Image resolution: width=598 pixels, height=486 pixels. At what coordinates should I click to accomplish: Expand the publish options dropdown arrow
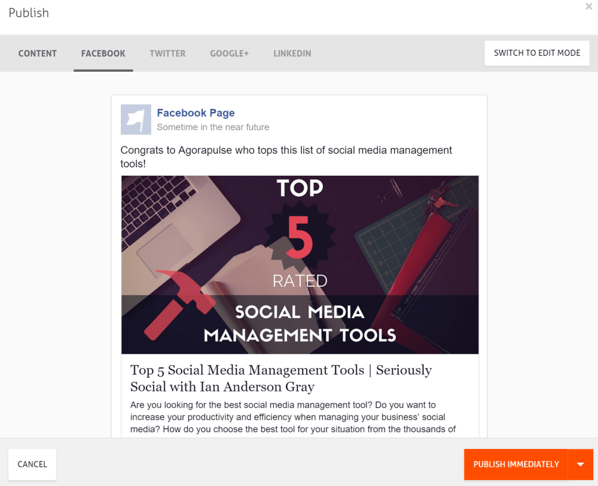pyautogui.click(x=581, y=464)
